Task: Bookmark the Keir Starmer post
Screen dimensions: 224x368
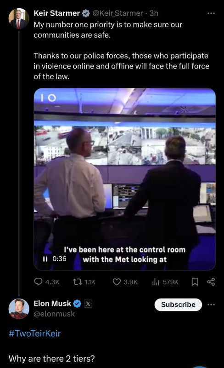Action: click(195, 282)
